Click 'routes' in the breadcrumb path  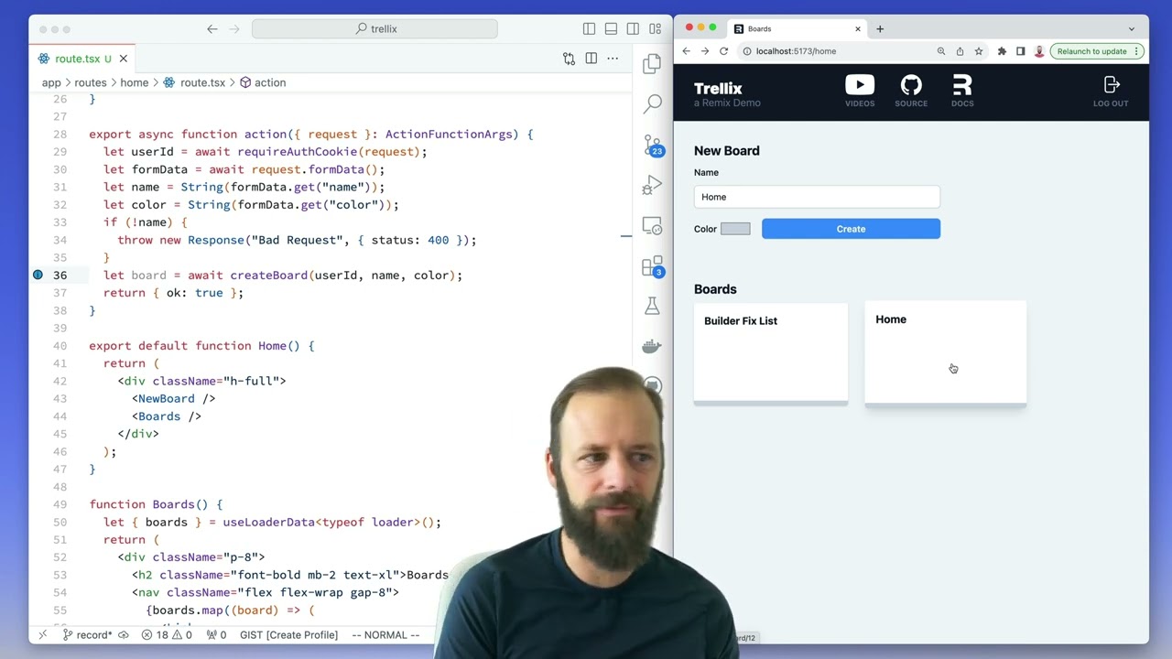pyautogui.click(x=91, y=82)
